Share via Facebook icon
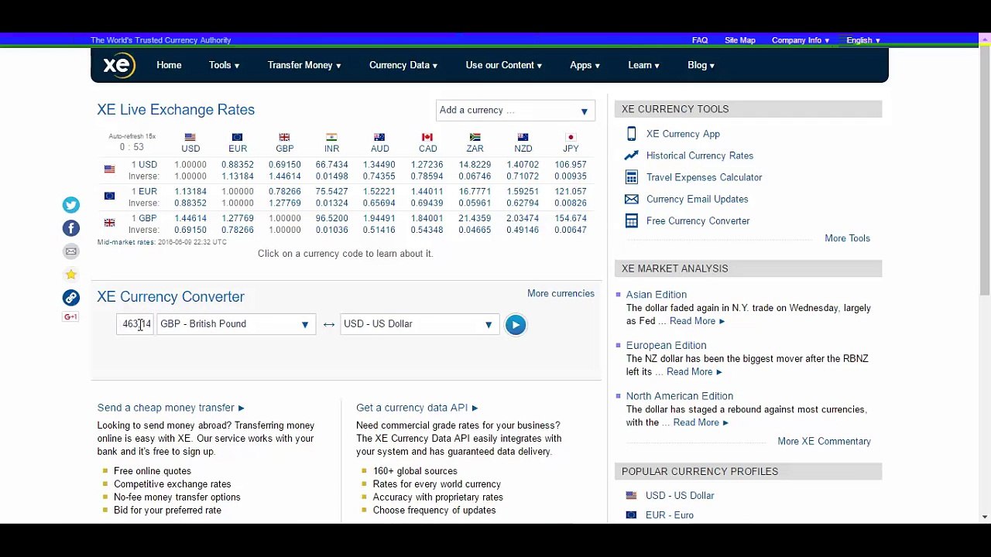This screenshot has width=991, height=557. pyautogui.click(x=70, y=228)
